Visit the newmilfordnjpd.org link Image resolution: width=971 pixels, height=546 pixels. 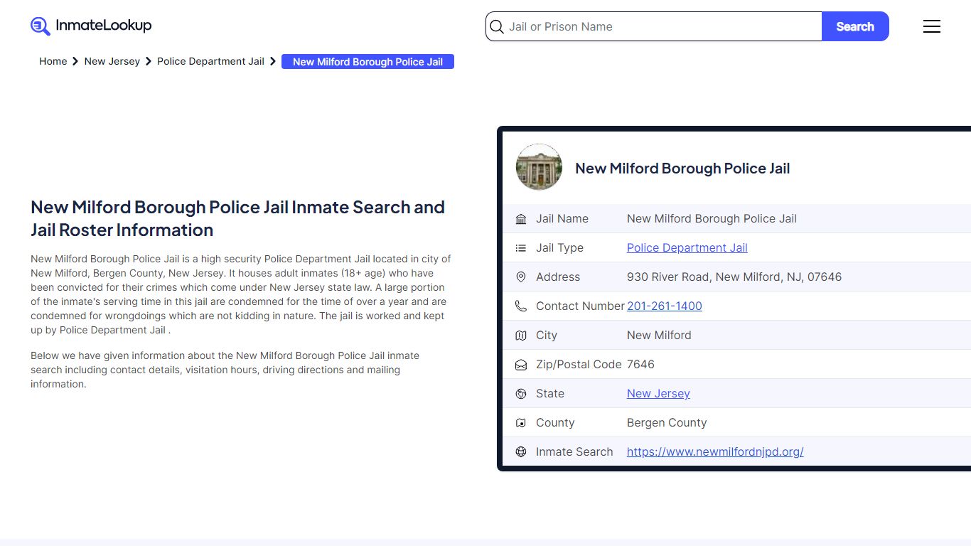click(715, 452)
